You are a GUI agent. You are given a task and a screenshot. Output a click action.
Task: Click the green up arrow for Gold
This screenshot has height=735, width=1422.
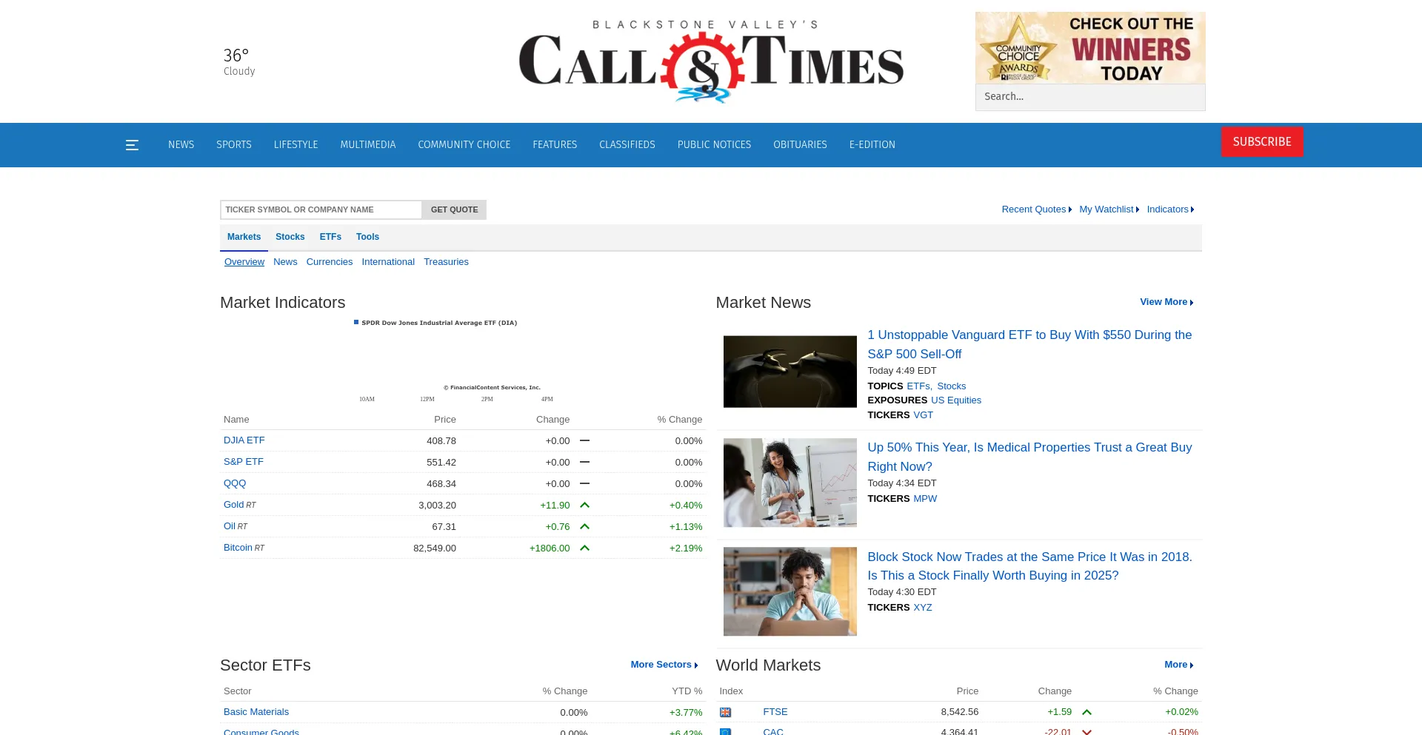pos(584,505)
